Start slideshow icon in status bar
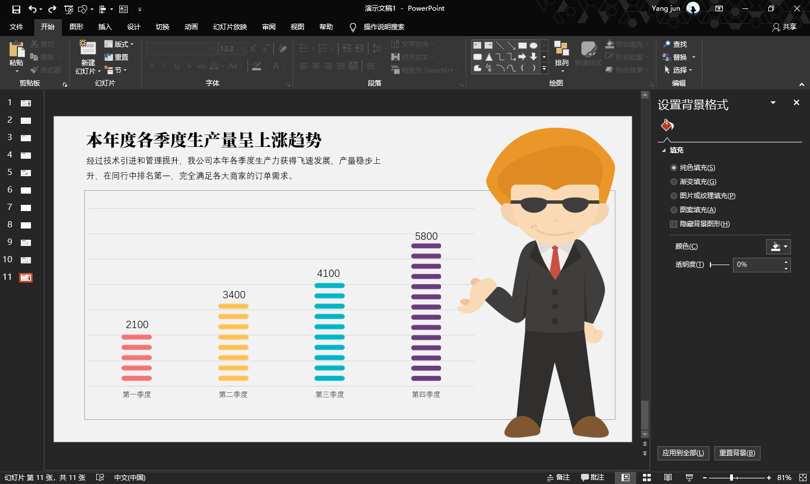The height and width of the screenshot is (484, 810). [x=689, y=477]
